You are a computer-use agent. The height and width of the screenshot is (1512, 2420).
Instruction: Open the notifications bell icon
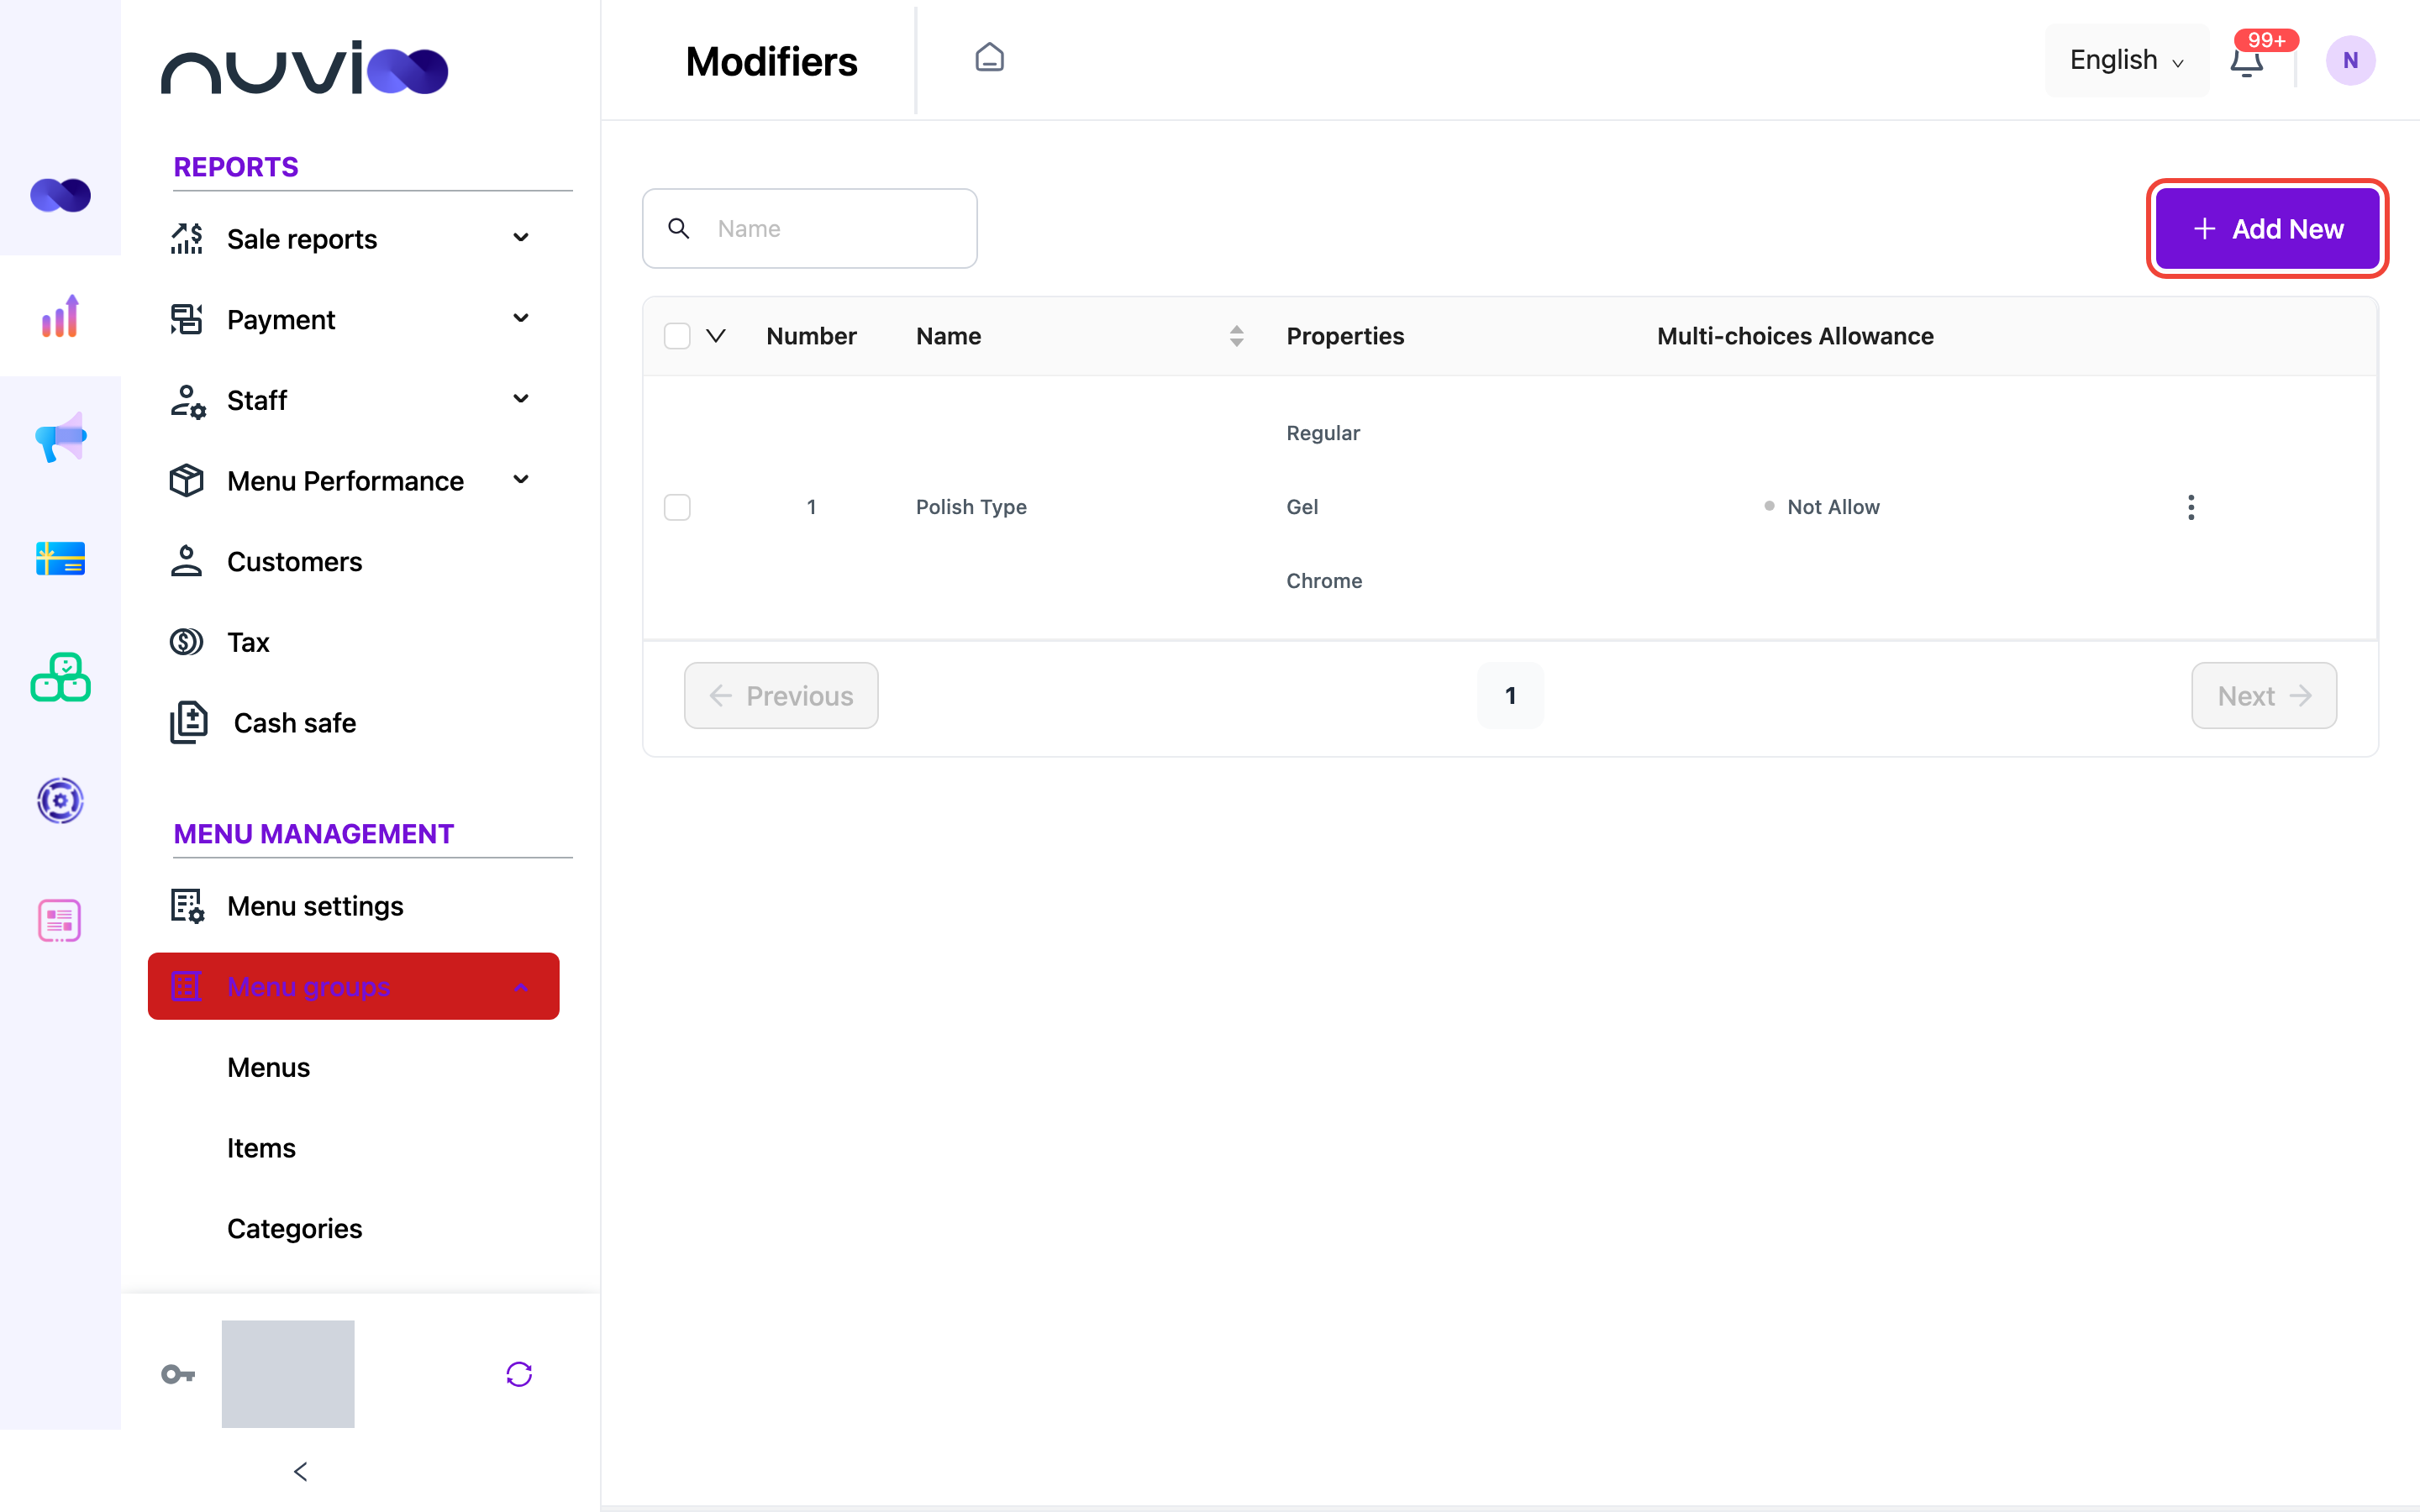click(x=2246, y=61)
